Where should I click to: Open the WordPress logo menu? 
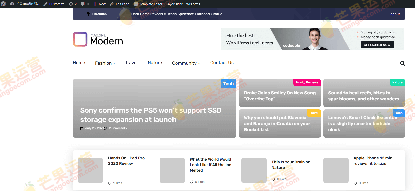tap(3, 4)
